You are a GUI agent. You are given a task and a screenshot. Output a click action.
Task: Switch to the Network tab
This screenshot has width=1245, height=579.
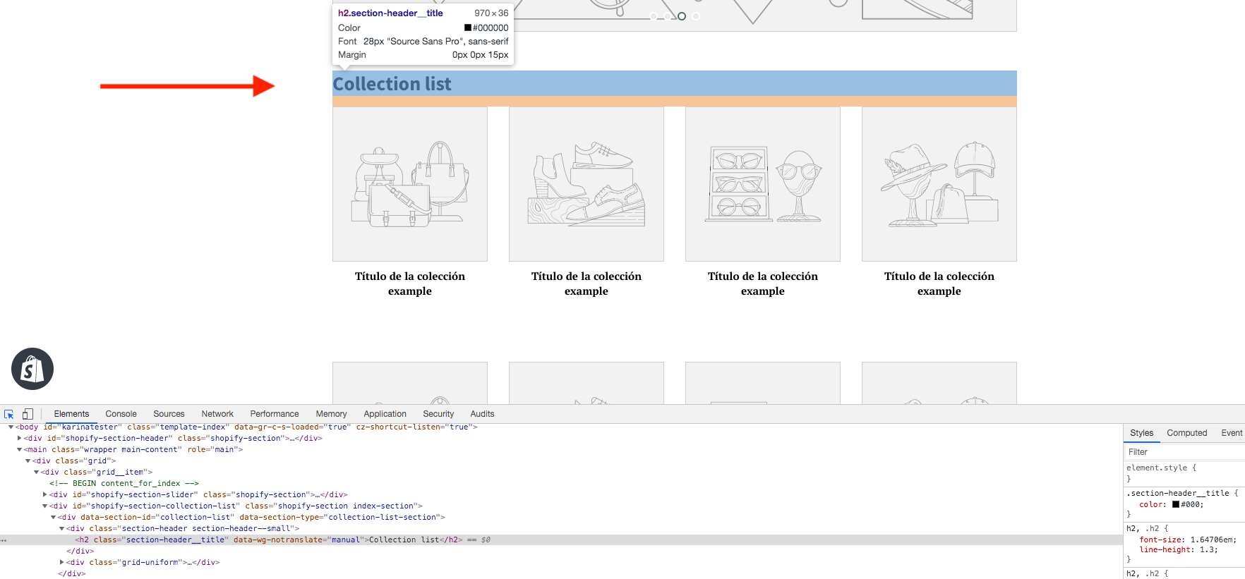click(x=217, y=414)
